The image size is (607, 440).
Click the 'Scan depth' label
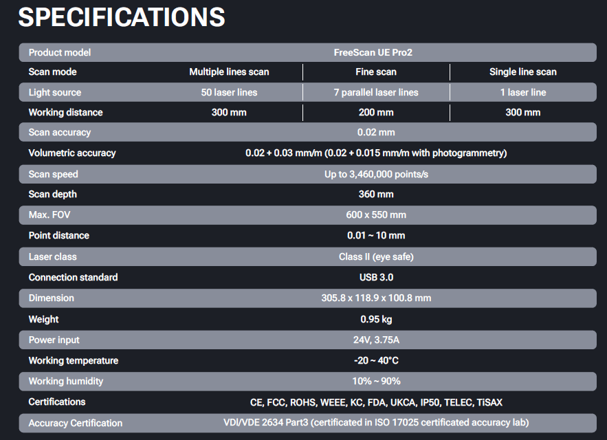point(53,194)
